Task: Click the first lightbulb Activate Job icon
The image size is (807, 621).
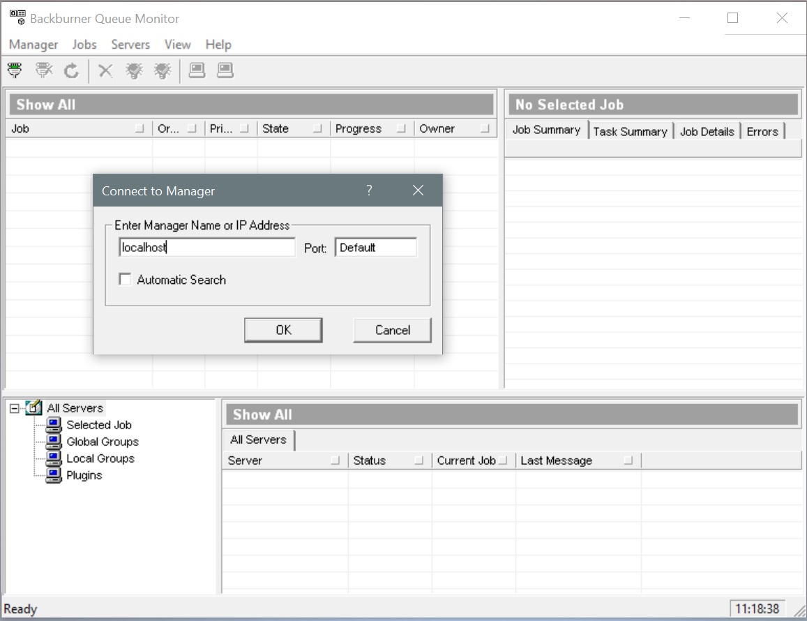Action: click(x=135, y=70)
